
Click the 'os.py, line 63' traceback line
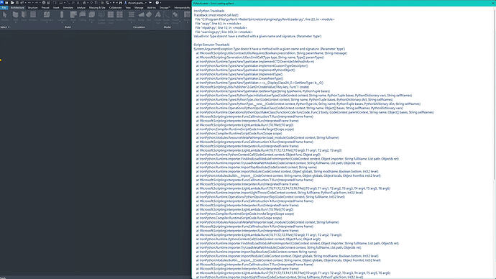click(218, 24)
